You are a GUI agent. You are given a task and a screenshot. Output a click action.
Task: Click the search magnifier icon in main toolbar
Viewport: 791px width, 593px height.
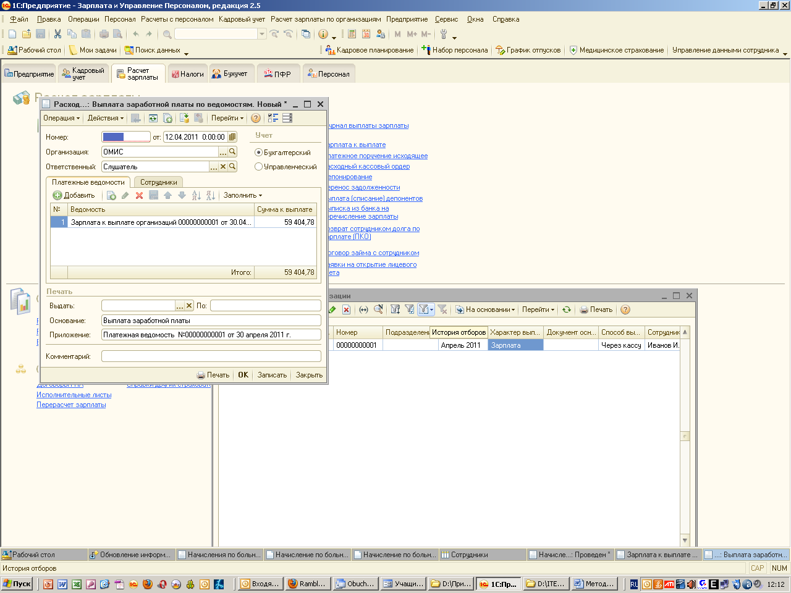pos(167,34)
